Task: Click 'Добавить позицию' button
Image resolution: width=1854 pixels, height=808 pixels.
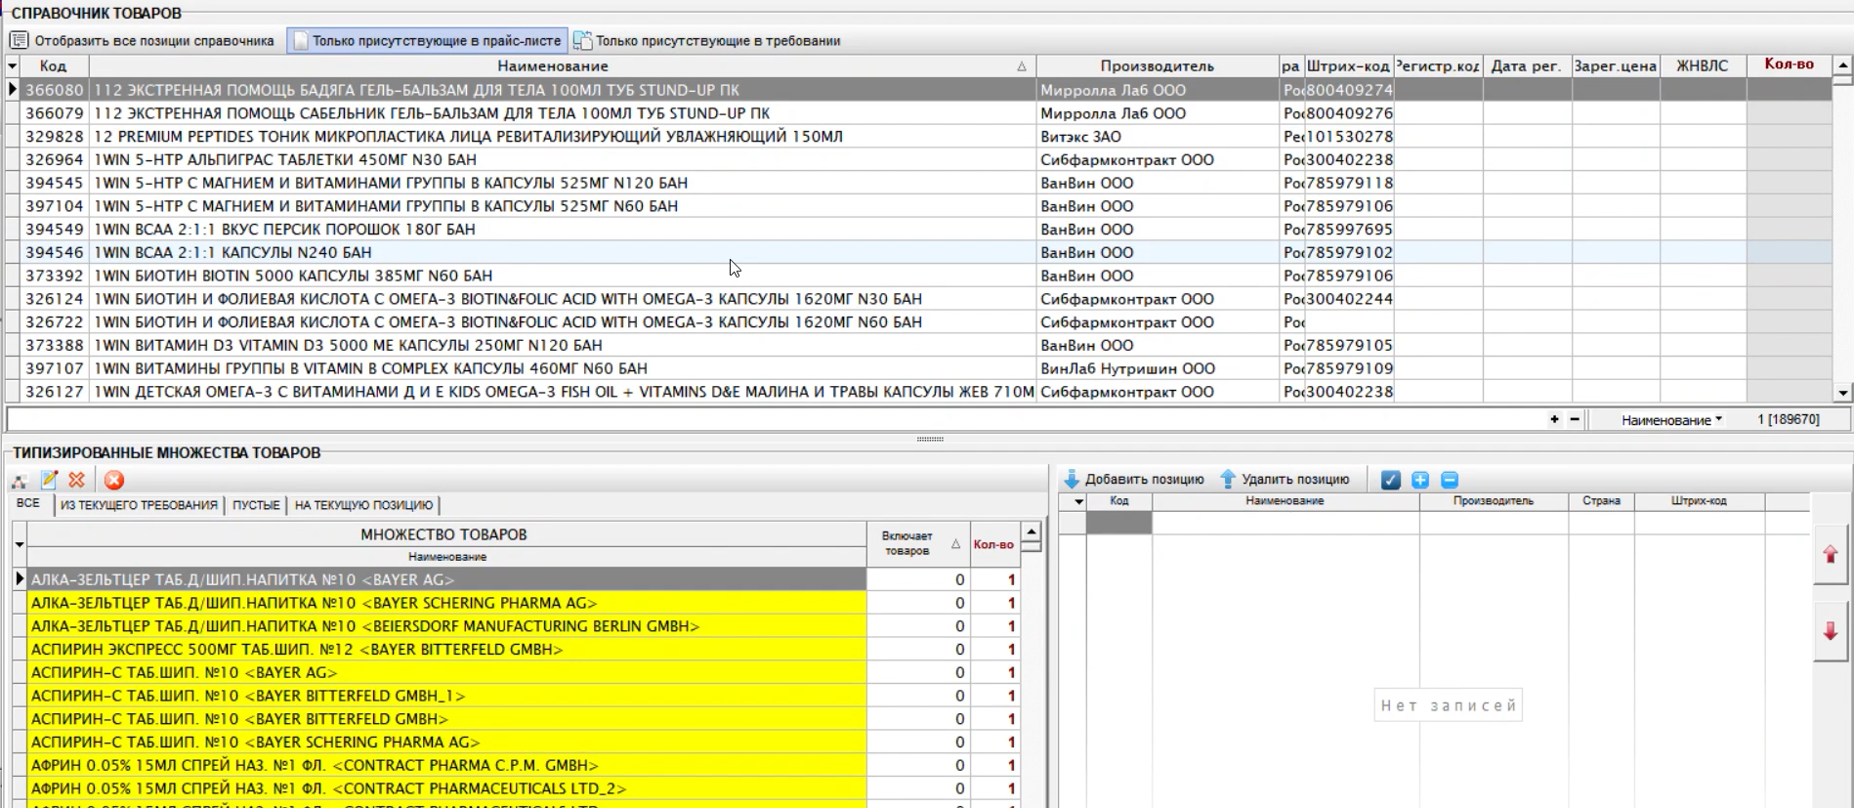Action: point(1134,480)
